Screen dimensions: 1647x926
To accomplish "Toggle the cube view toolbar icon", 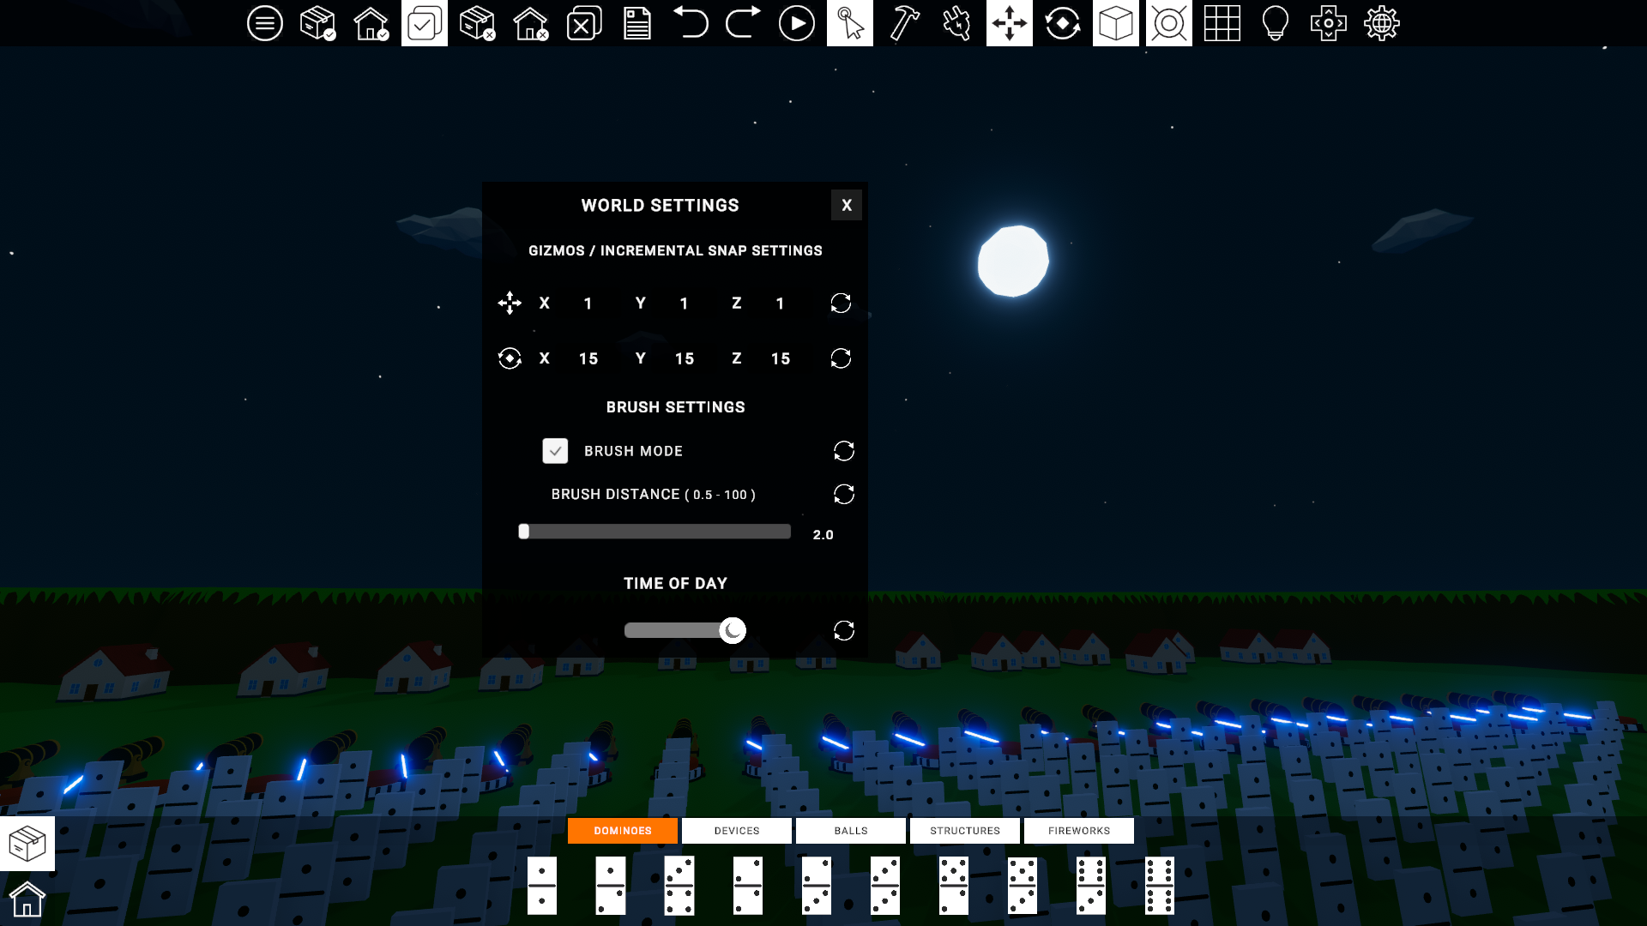I will click(x=1115, y=23).
